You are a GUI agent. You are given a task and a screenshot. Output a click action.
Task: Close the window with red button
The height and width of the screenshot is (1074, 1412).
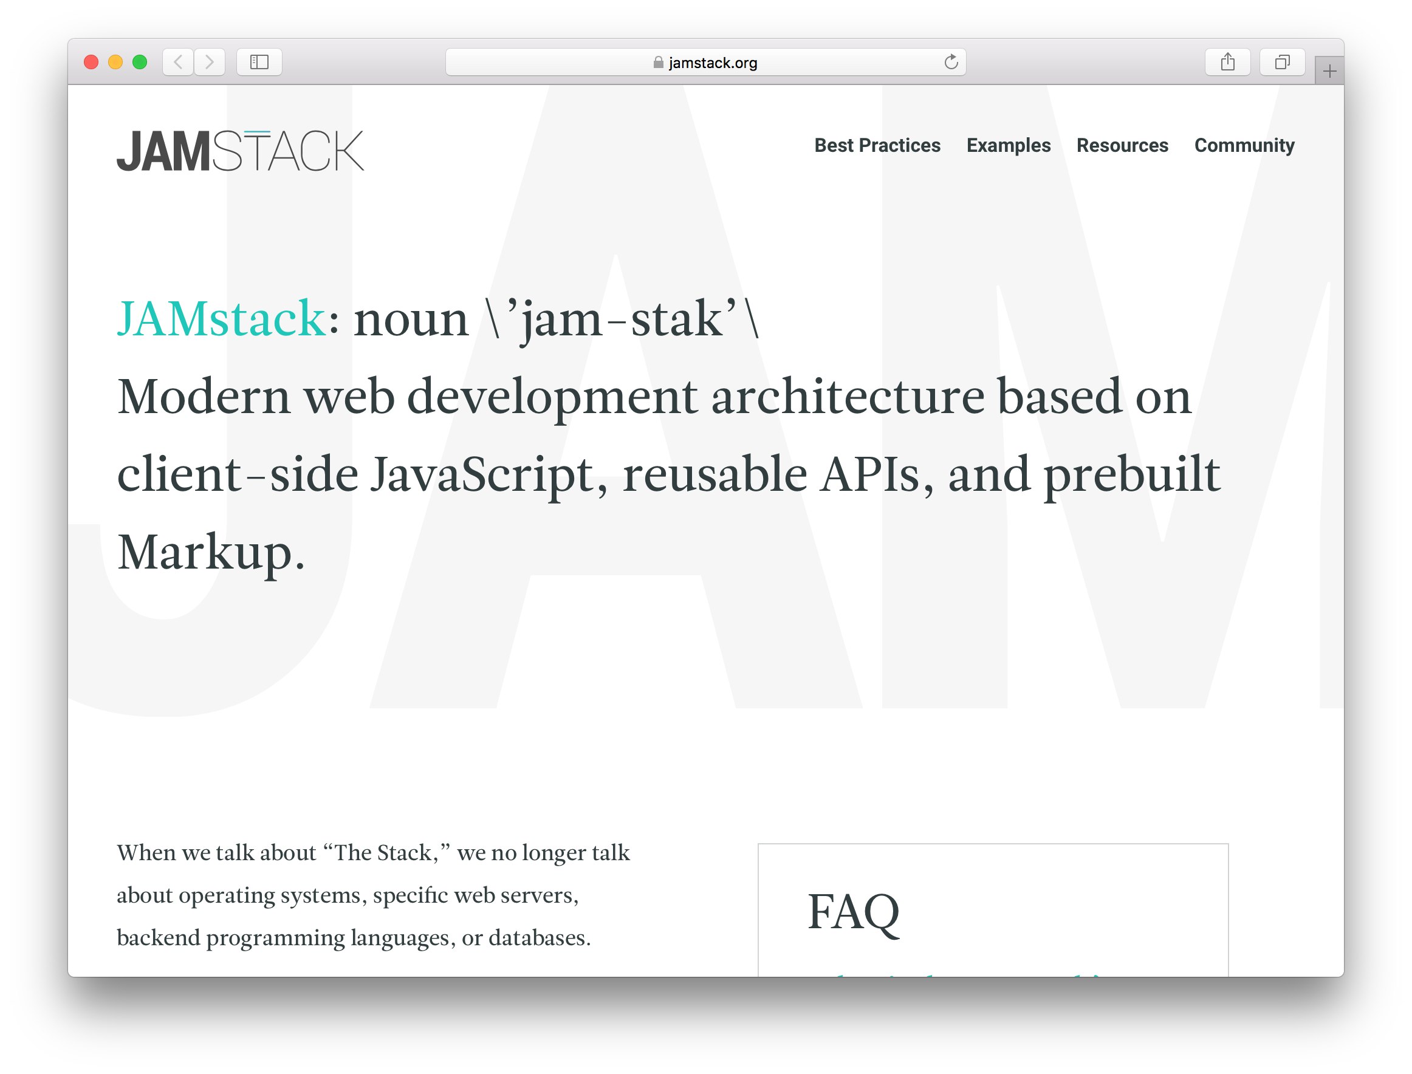92,62
